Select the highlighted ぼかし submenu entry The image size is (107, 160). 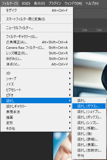pos(37,101)
